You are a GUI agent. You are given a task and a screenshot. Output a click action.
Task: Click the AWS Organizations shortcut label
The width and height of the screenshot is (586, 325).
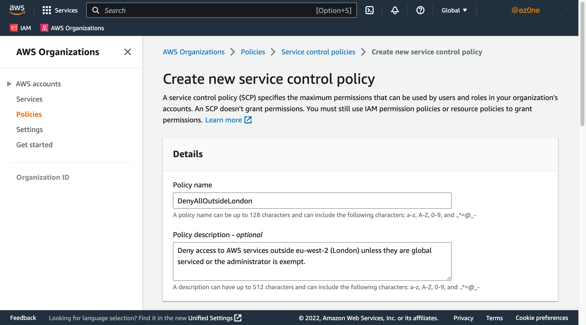click(x=77, y=28)
